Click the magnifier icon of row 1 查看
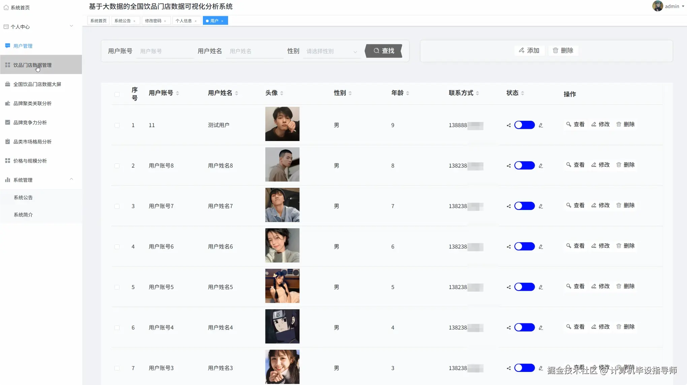The image size is (687, 385). point(568,124)
